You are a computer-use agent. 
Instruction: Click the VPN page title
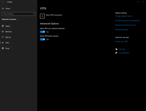pyautogui.click(x=43, y=8)
